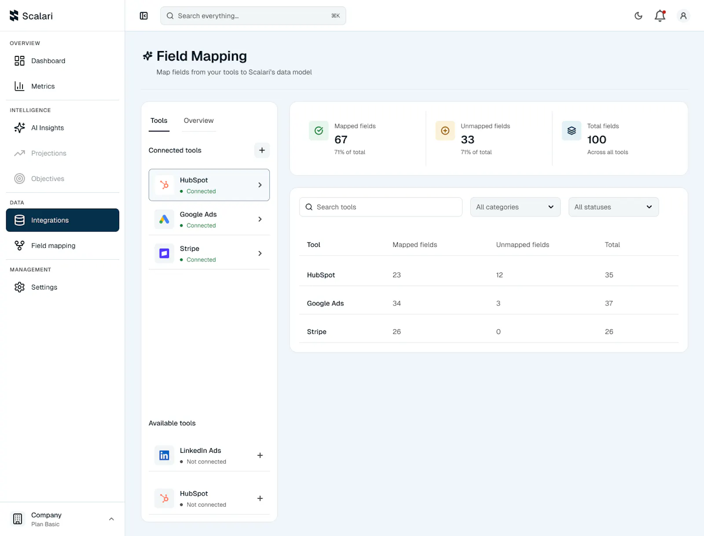Click the Projections trend line icon
The image size is (704, 536).
pos(19,153)
